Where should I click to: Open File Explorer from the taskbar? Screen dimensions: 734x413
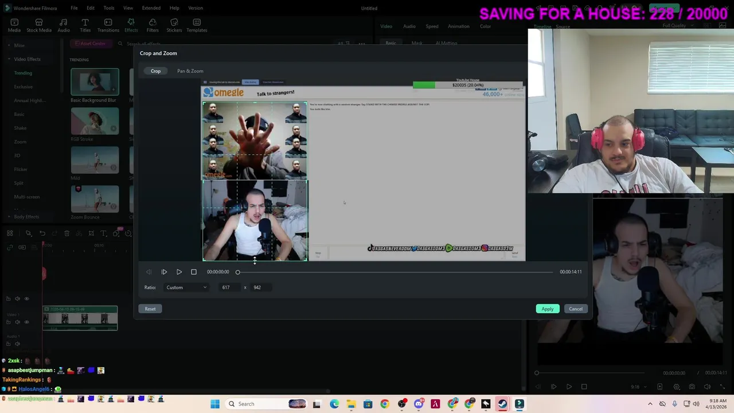pyautogui.click(x=351, y=404)
